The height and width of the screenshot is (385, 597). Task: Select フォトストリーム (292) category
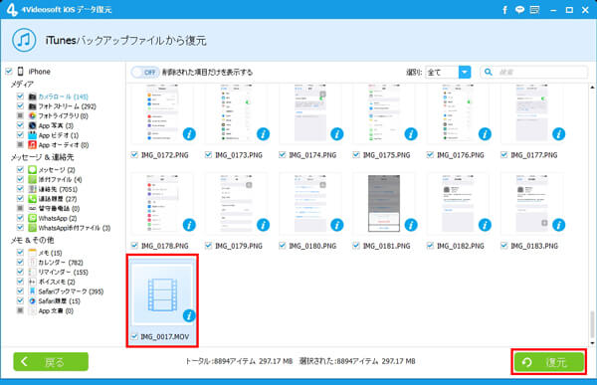point(67,106)
